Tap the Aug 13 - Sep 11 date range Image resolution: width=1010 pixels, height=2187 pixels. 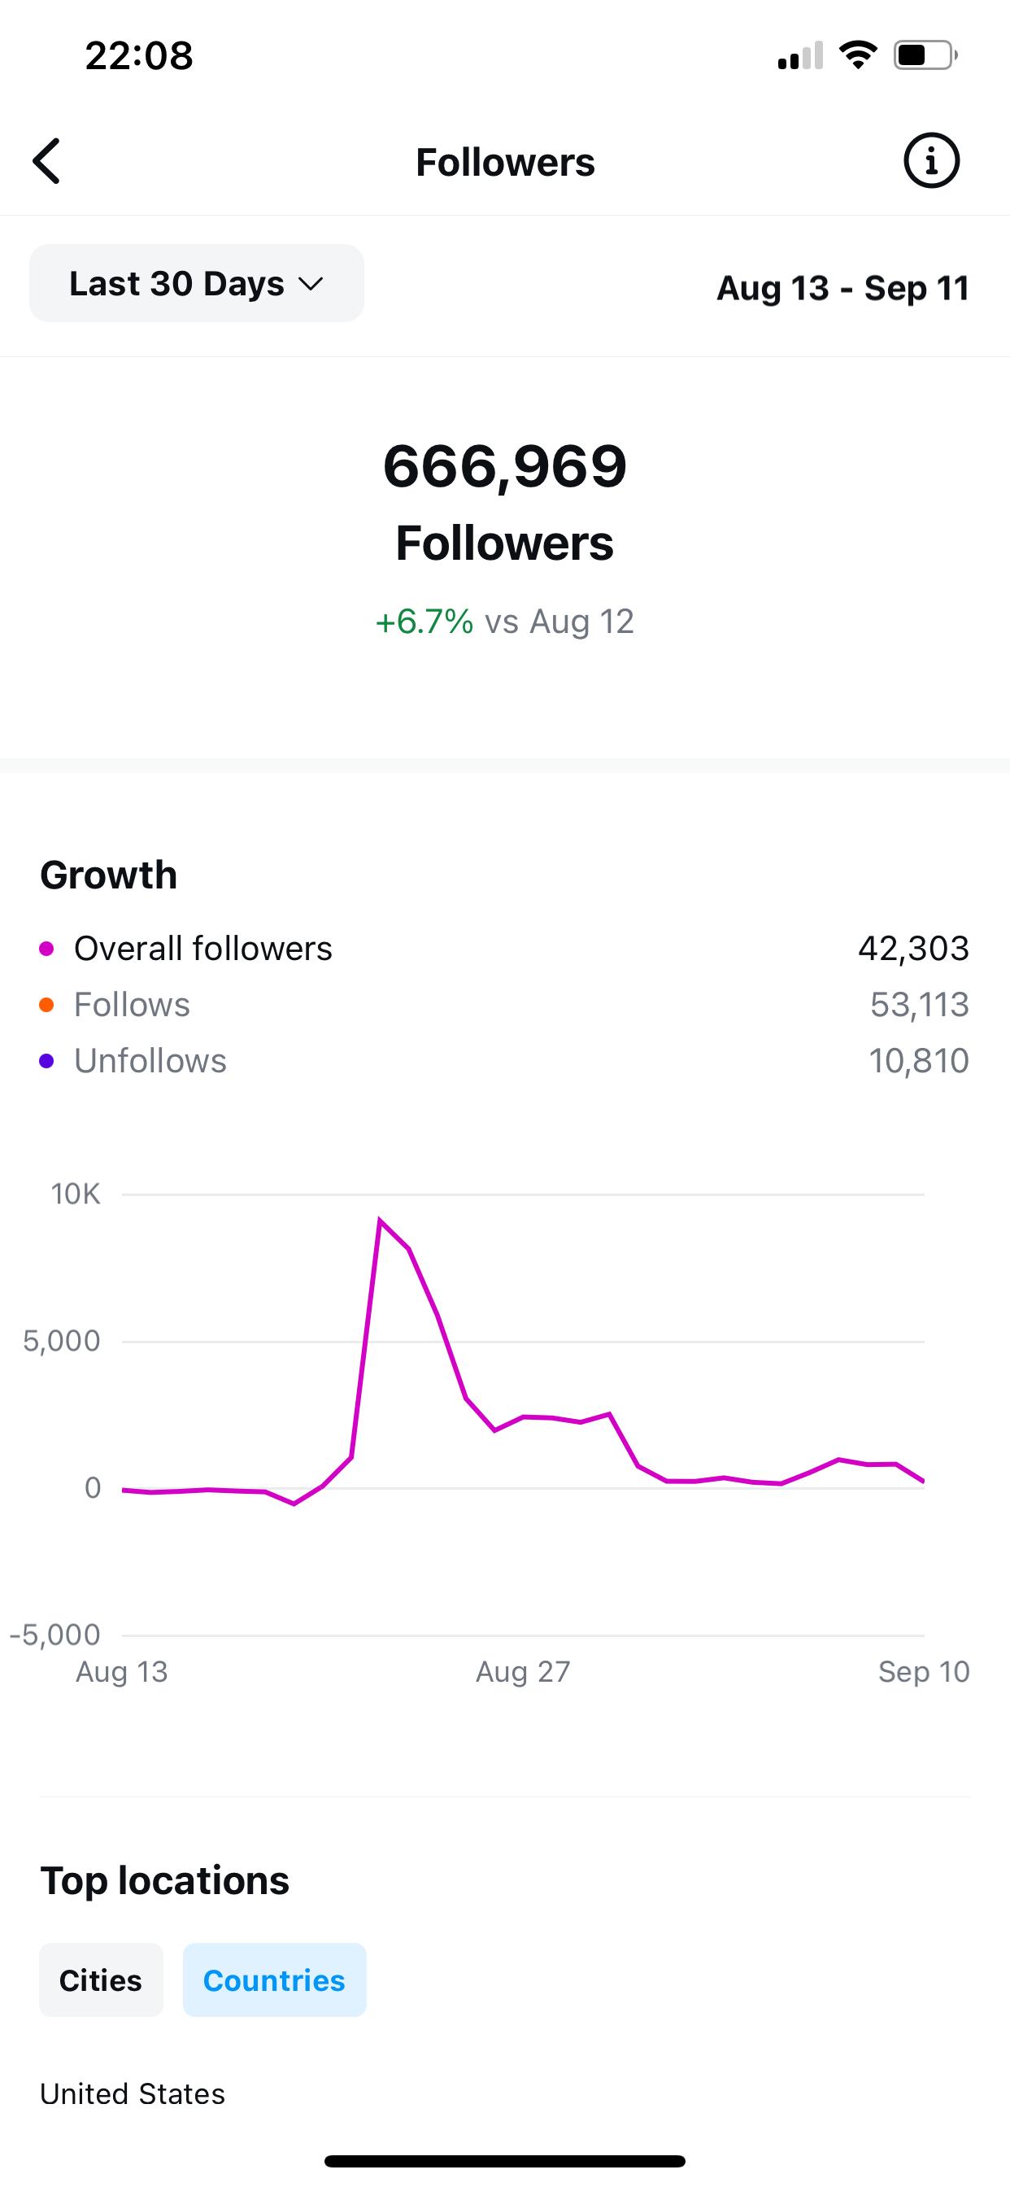[842, 289]
